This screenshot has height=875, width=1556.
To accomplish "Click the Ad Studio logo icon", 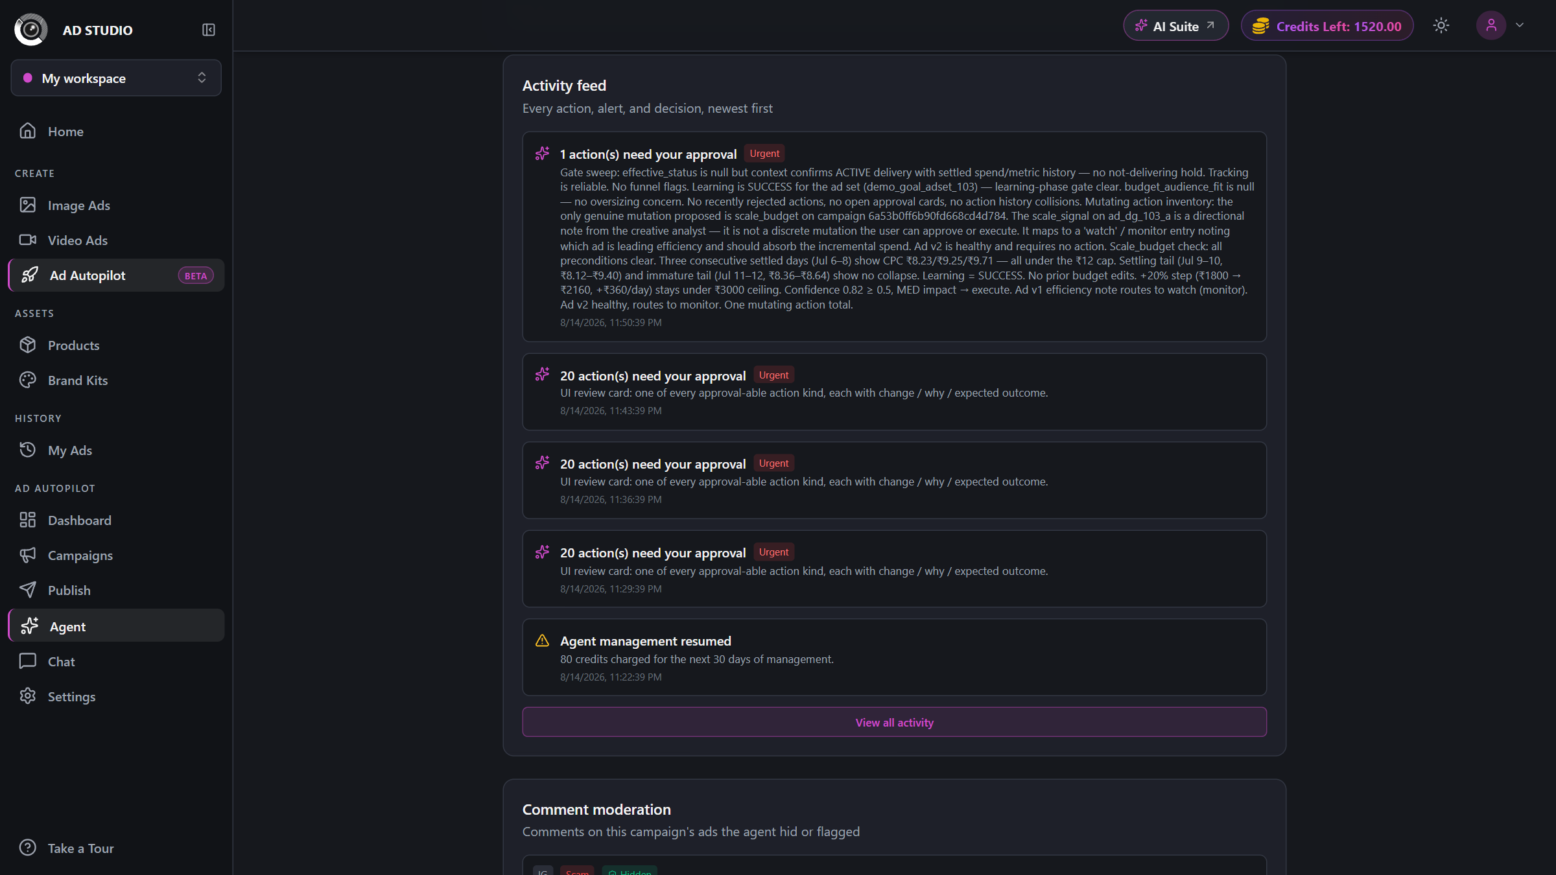I will coord(30,29).
